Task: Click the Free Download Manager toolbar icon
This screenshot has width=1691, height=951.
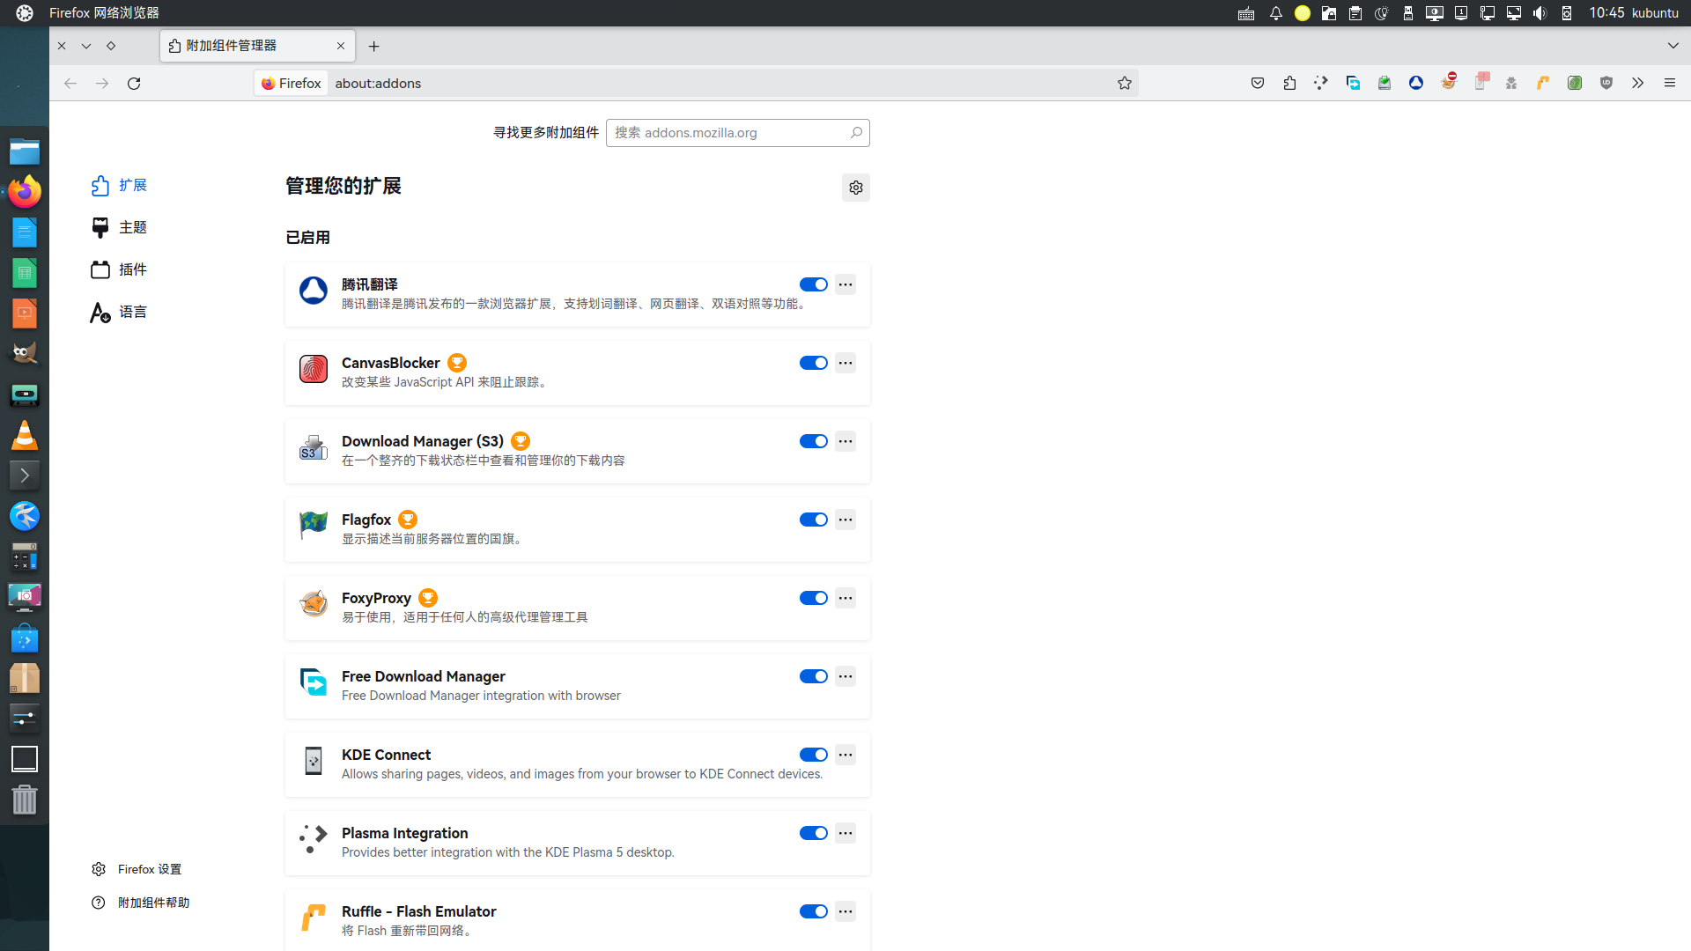Action: click(x=1353, y=83)
